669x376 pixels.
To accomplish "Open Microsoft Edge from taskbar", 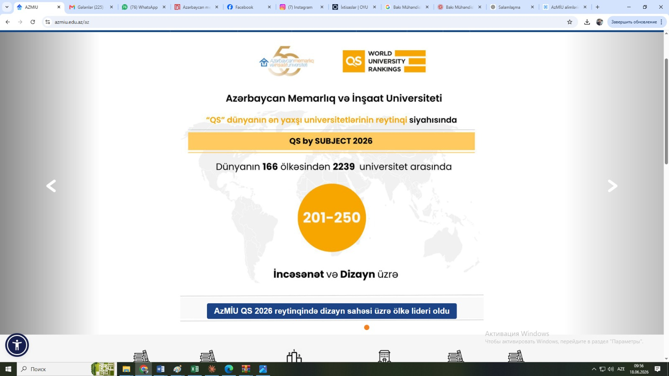I will pyautogui.click(x=229, y=369).
